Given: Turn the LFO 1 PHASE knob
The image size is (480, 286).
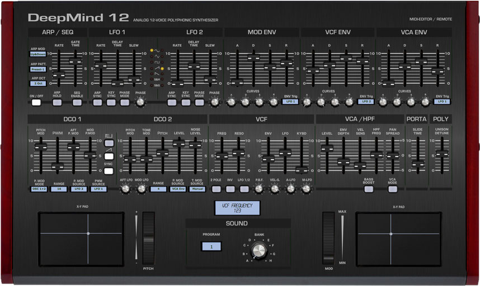Looking at the screenshot, I should click(140, 102).
